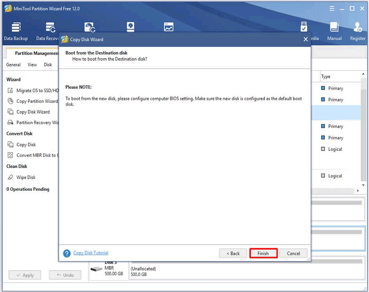Select Wipe Disk under Clean Disk
Viewport: 369px width, 292px height.
tap(26, 177)
